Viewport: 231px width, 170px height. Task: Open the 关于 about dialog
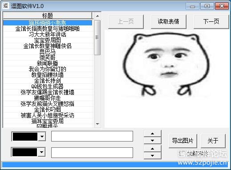point(213,141)
